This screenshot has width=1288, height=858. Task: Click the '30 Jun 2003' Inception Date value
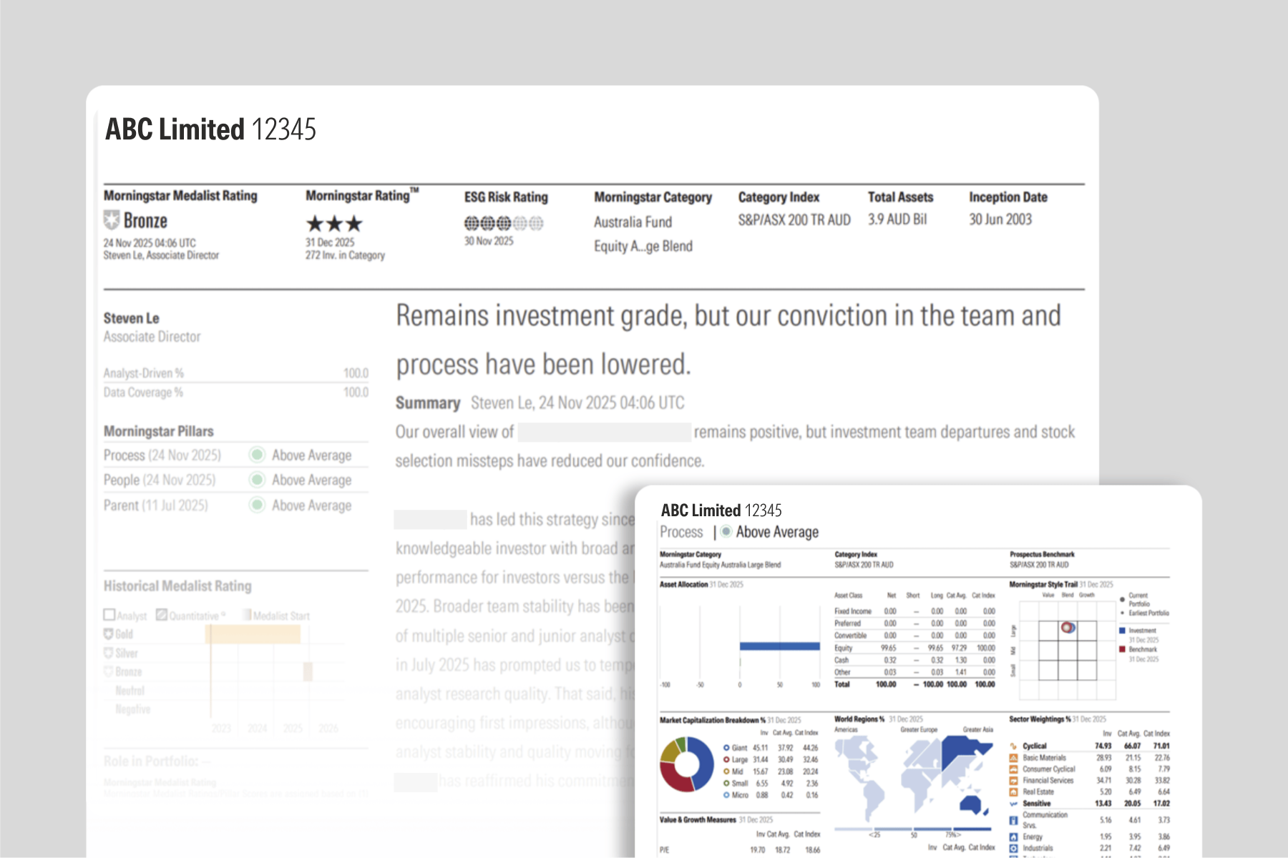(x=1000, y=220)
